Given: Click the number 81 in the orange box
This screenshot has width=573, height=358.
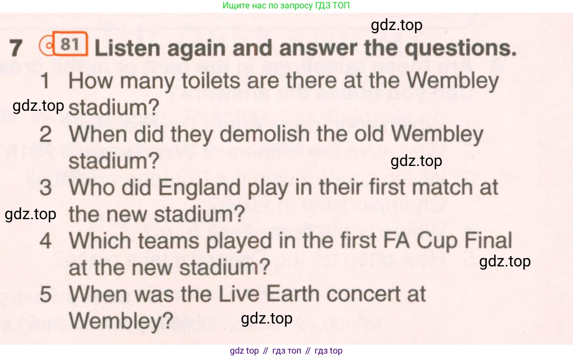Looking at the screenshot, I should 70,44.
